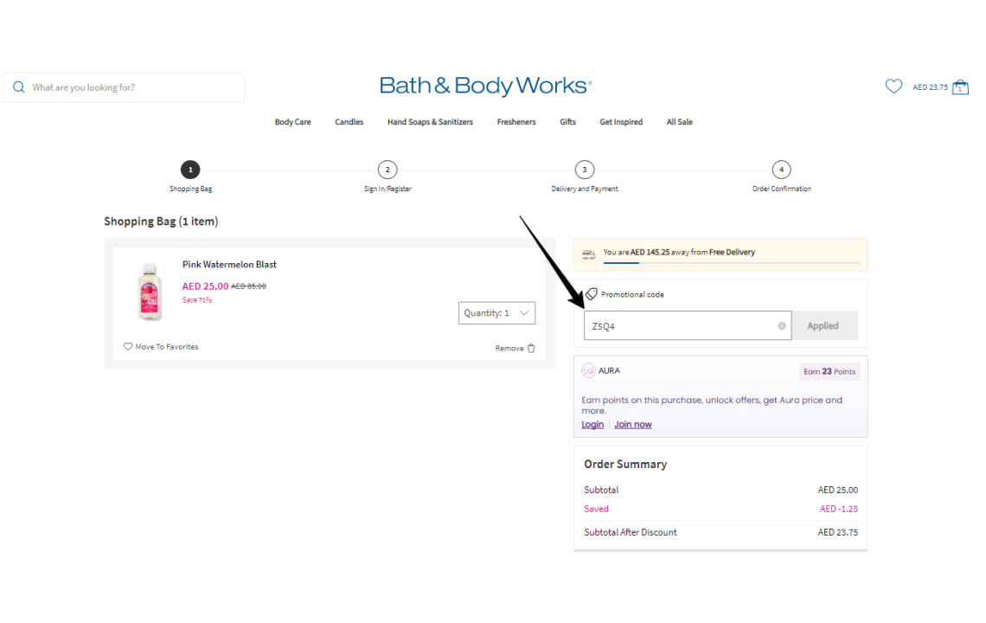Click the free delivery progress bar
Viewport: 986px width, 623px height.
click(x=732, y=262)
